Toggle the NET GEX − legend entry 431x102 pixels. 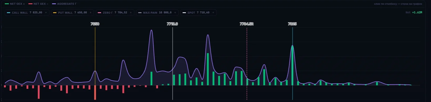38,4
